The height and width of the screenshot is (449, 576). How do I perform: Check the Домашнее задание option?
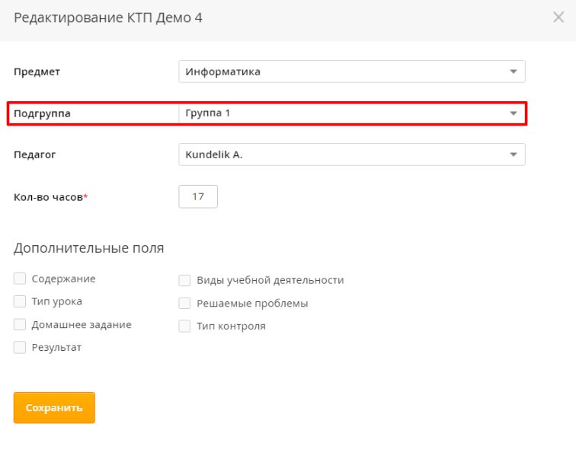(x=20, y=324)
